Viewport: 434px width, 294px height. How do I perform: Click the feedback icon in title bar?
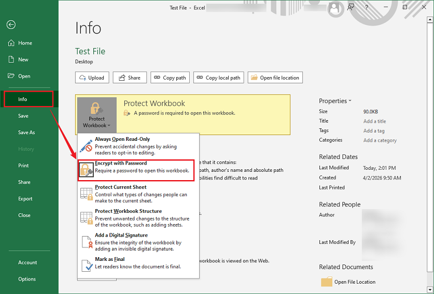pos(351,7)
